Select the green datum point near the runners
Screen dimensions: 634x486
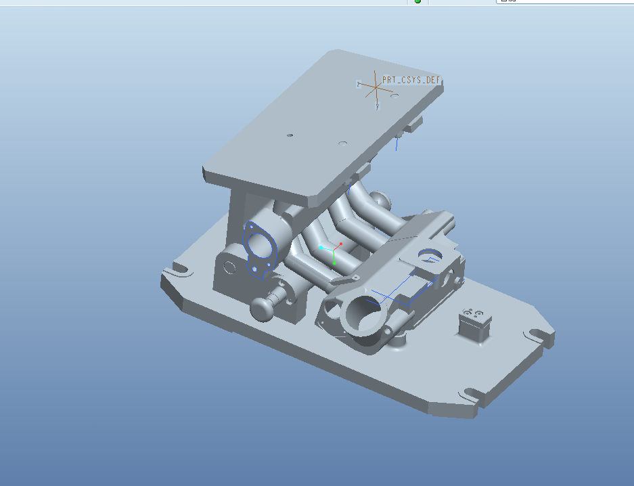click(x=335, y=263)
